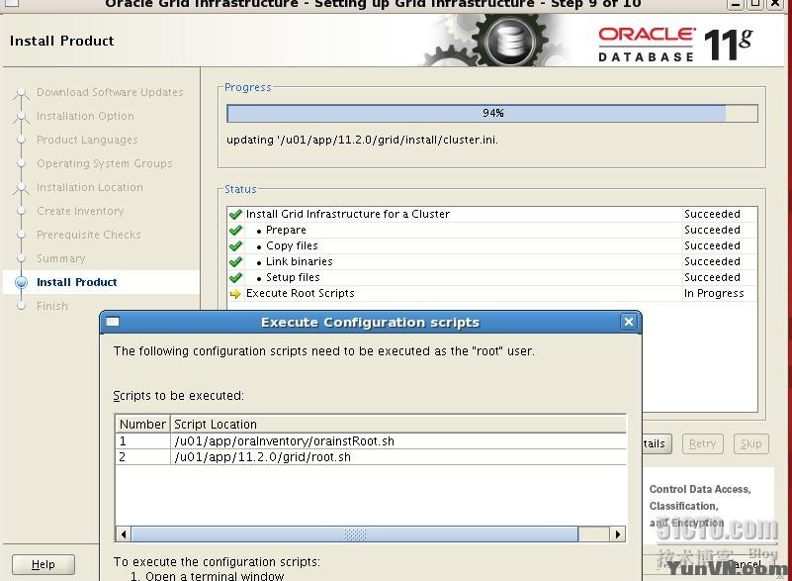Screen dimensions: 792x581
Task: Click the green check next to Setup files
Action: click(x=235, y=277)
